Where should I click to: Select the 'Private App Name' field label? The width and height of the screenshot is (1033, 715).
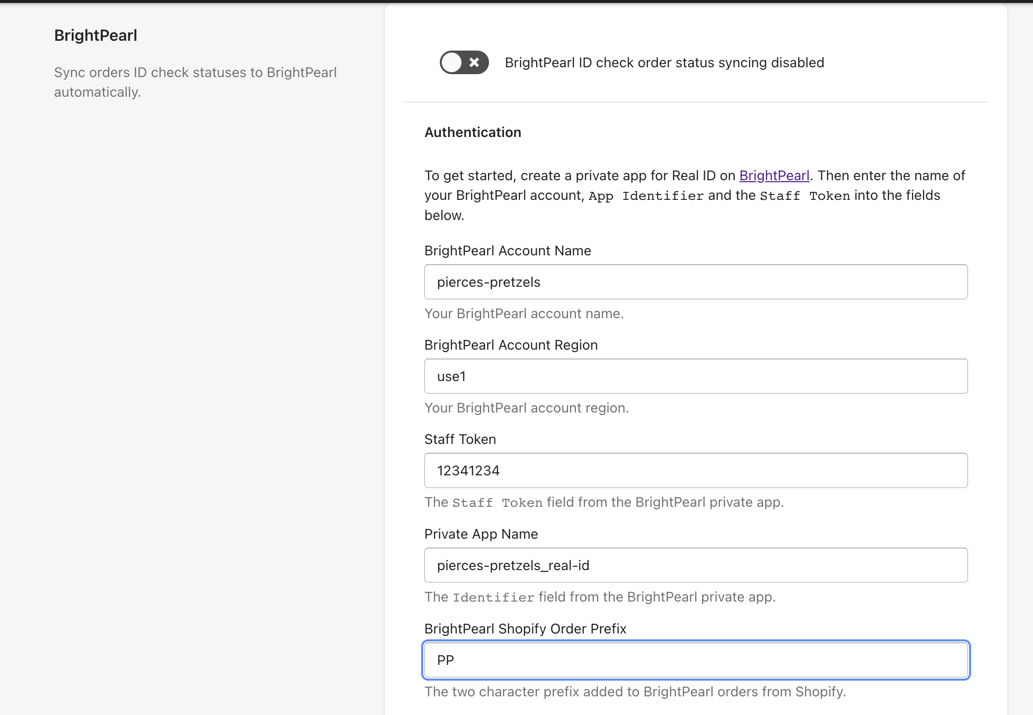(481, 534)
